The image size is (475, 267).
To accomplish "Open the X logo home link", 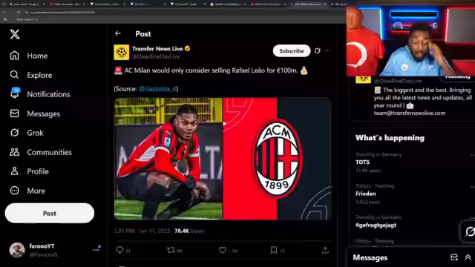I will [x=15, y=34].
